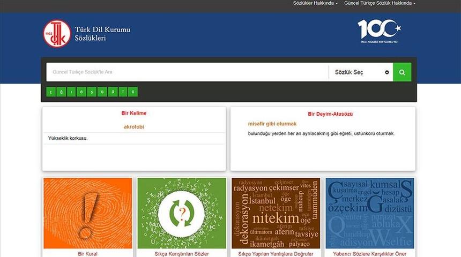
Task: Click the Türk Dil Kurumu Sözlükleri title text
Action: (102, 34)
